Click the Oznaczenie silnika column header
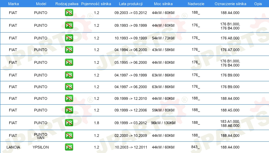This screenshot has height=153, width=269. click(x=230, y=4)
